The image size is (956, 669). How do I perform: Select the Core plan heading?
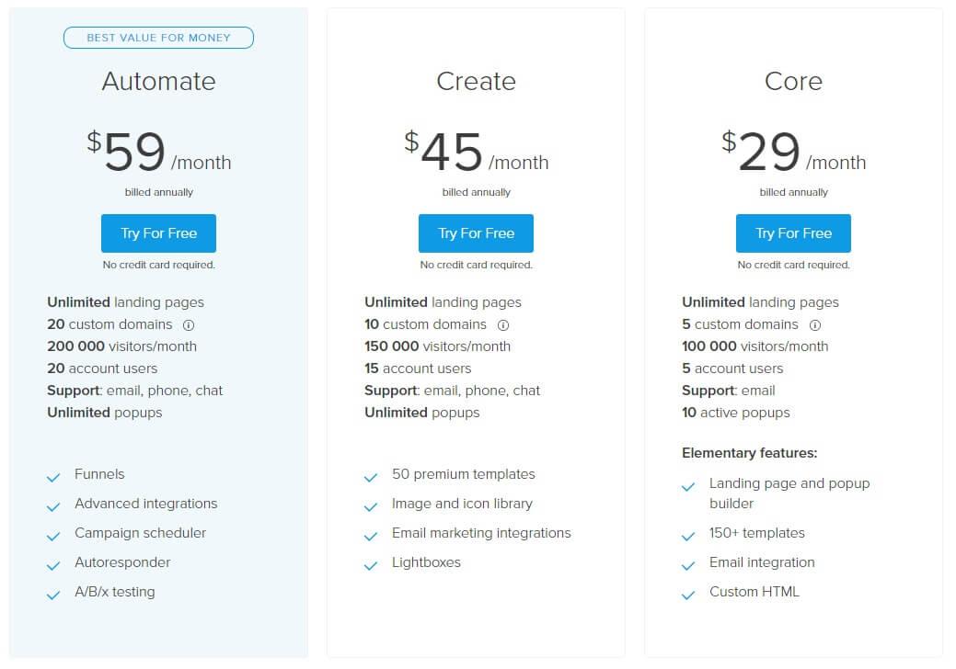pos(793,82)
